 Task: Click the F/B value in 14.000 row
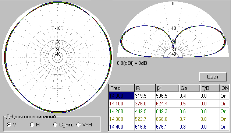tap(210, 96)
